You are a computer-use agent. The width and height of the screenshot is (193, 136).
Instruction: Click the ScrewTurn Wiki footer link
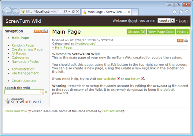click(x=16, y=111)
